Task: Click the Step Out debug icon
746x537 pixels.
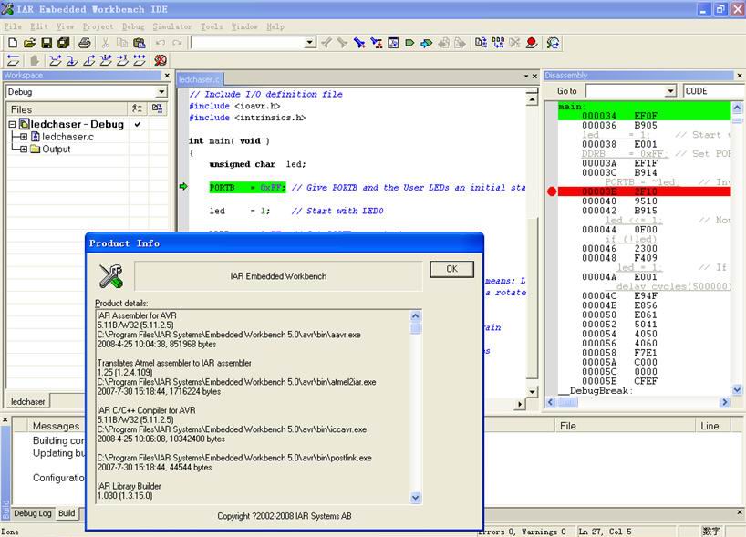Action: (89, 60)
